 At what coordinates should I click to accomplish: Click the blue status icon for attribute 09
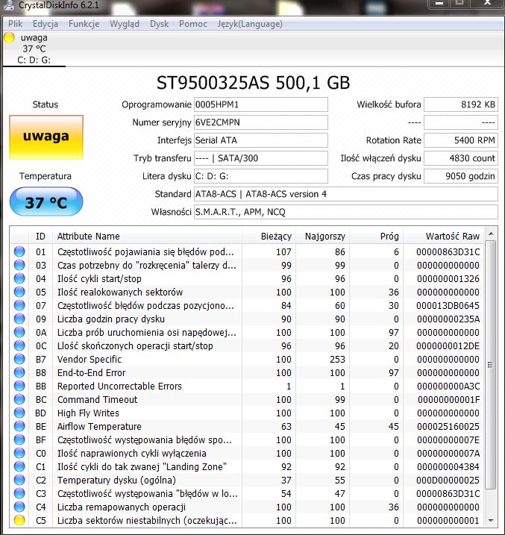point(19,319)
